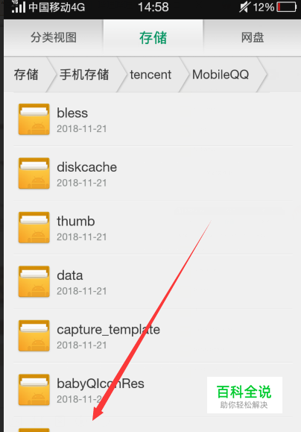Tap the battery icon in status bar
301x432 pixels.
(287, 7)
